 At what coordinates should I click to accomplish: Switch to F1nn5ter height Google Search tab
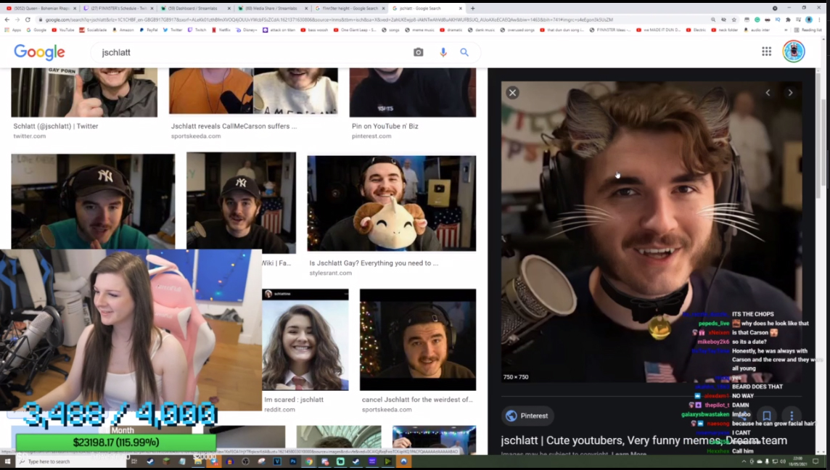point(350,9)
